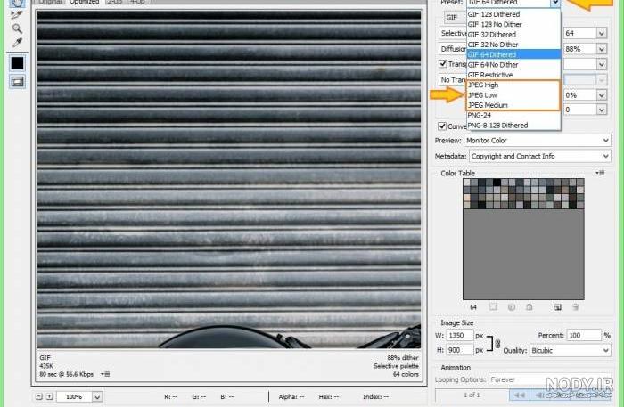Lock selected colors icon under Color Table
This screenshot has height=407, width=624.
529,307
